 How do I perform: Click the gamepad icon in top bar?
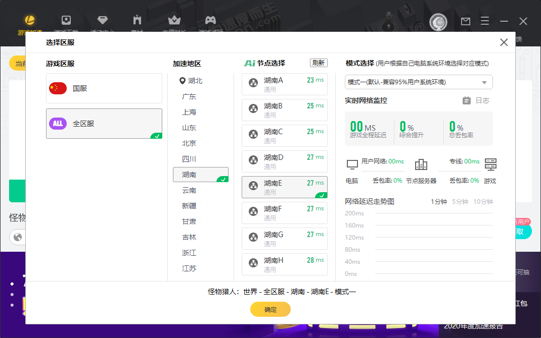pos(210,21)
